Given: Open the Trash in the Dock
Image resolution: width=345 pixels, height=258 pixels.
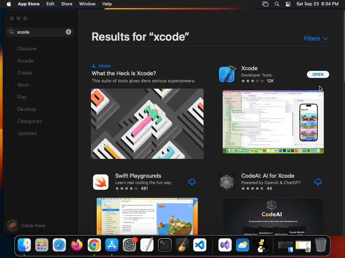Looking at the screenshot, I should point(321,245).
